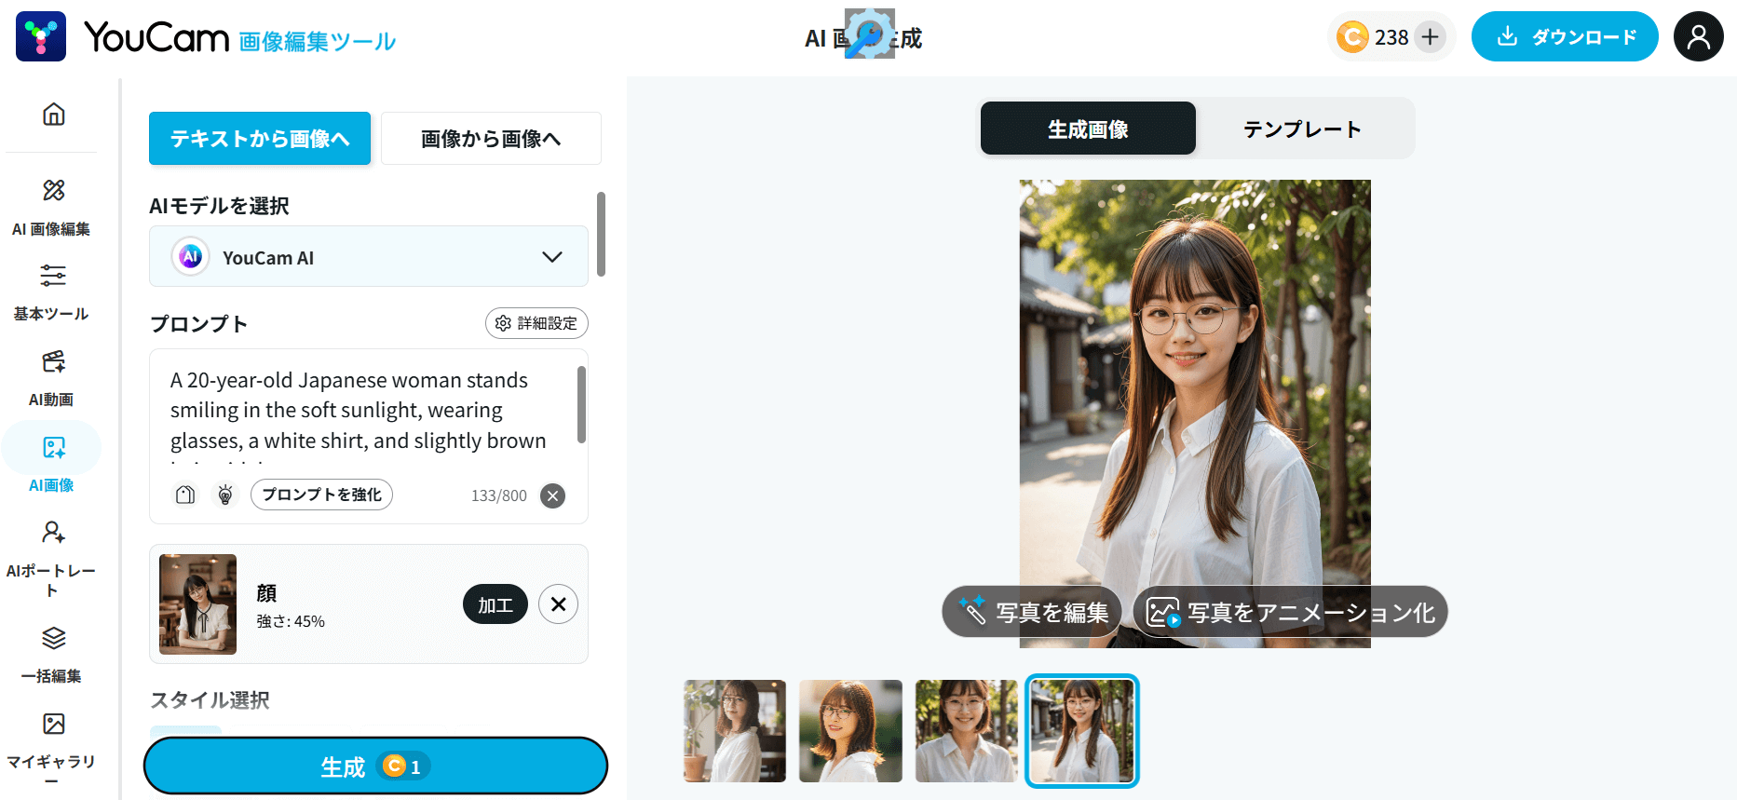Open AI 画像編集 in the sidebar
The height and width of the screenshot is (800, 1737).
(x=51, y=208)
